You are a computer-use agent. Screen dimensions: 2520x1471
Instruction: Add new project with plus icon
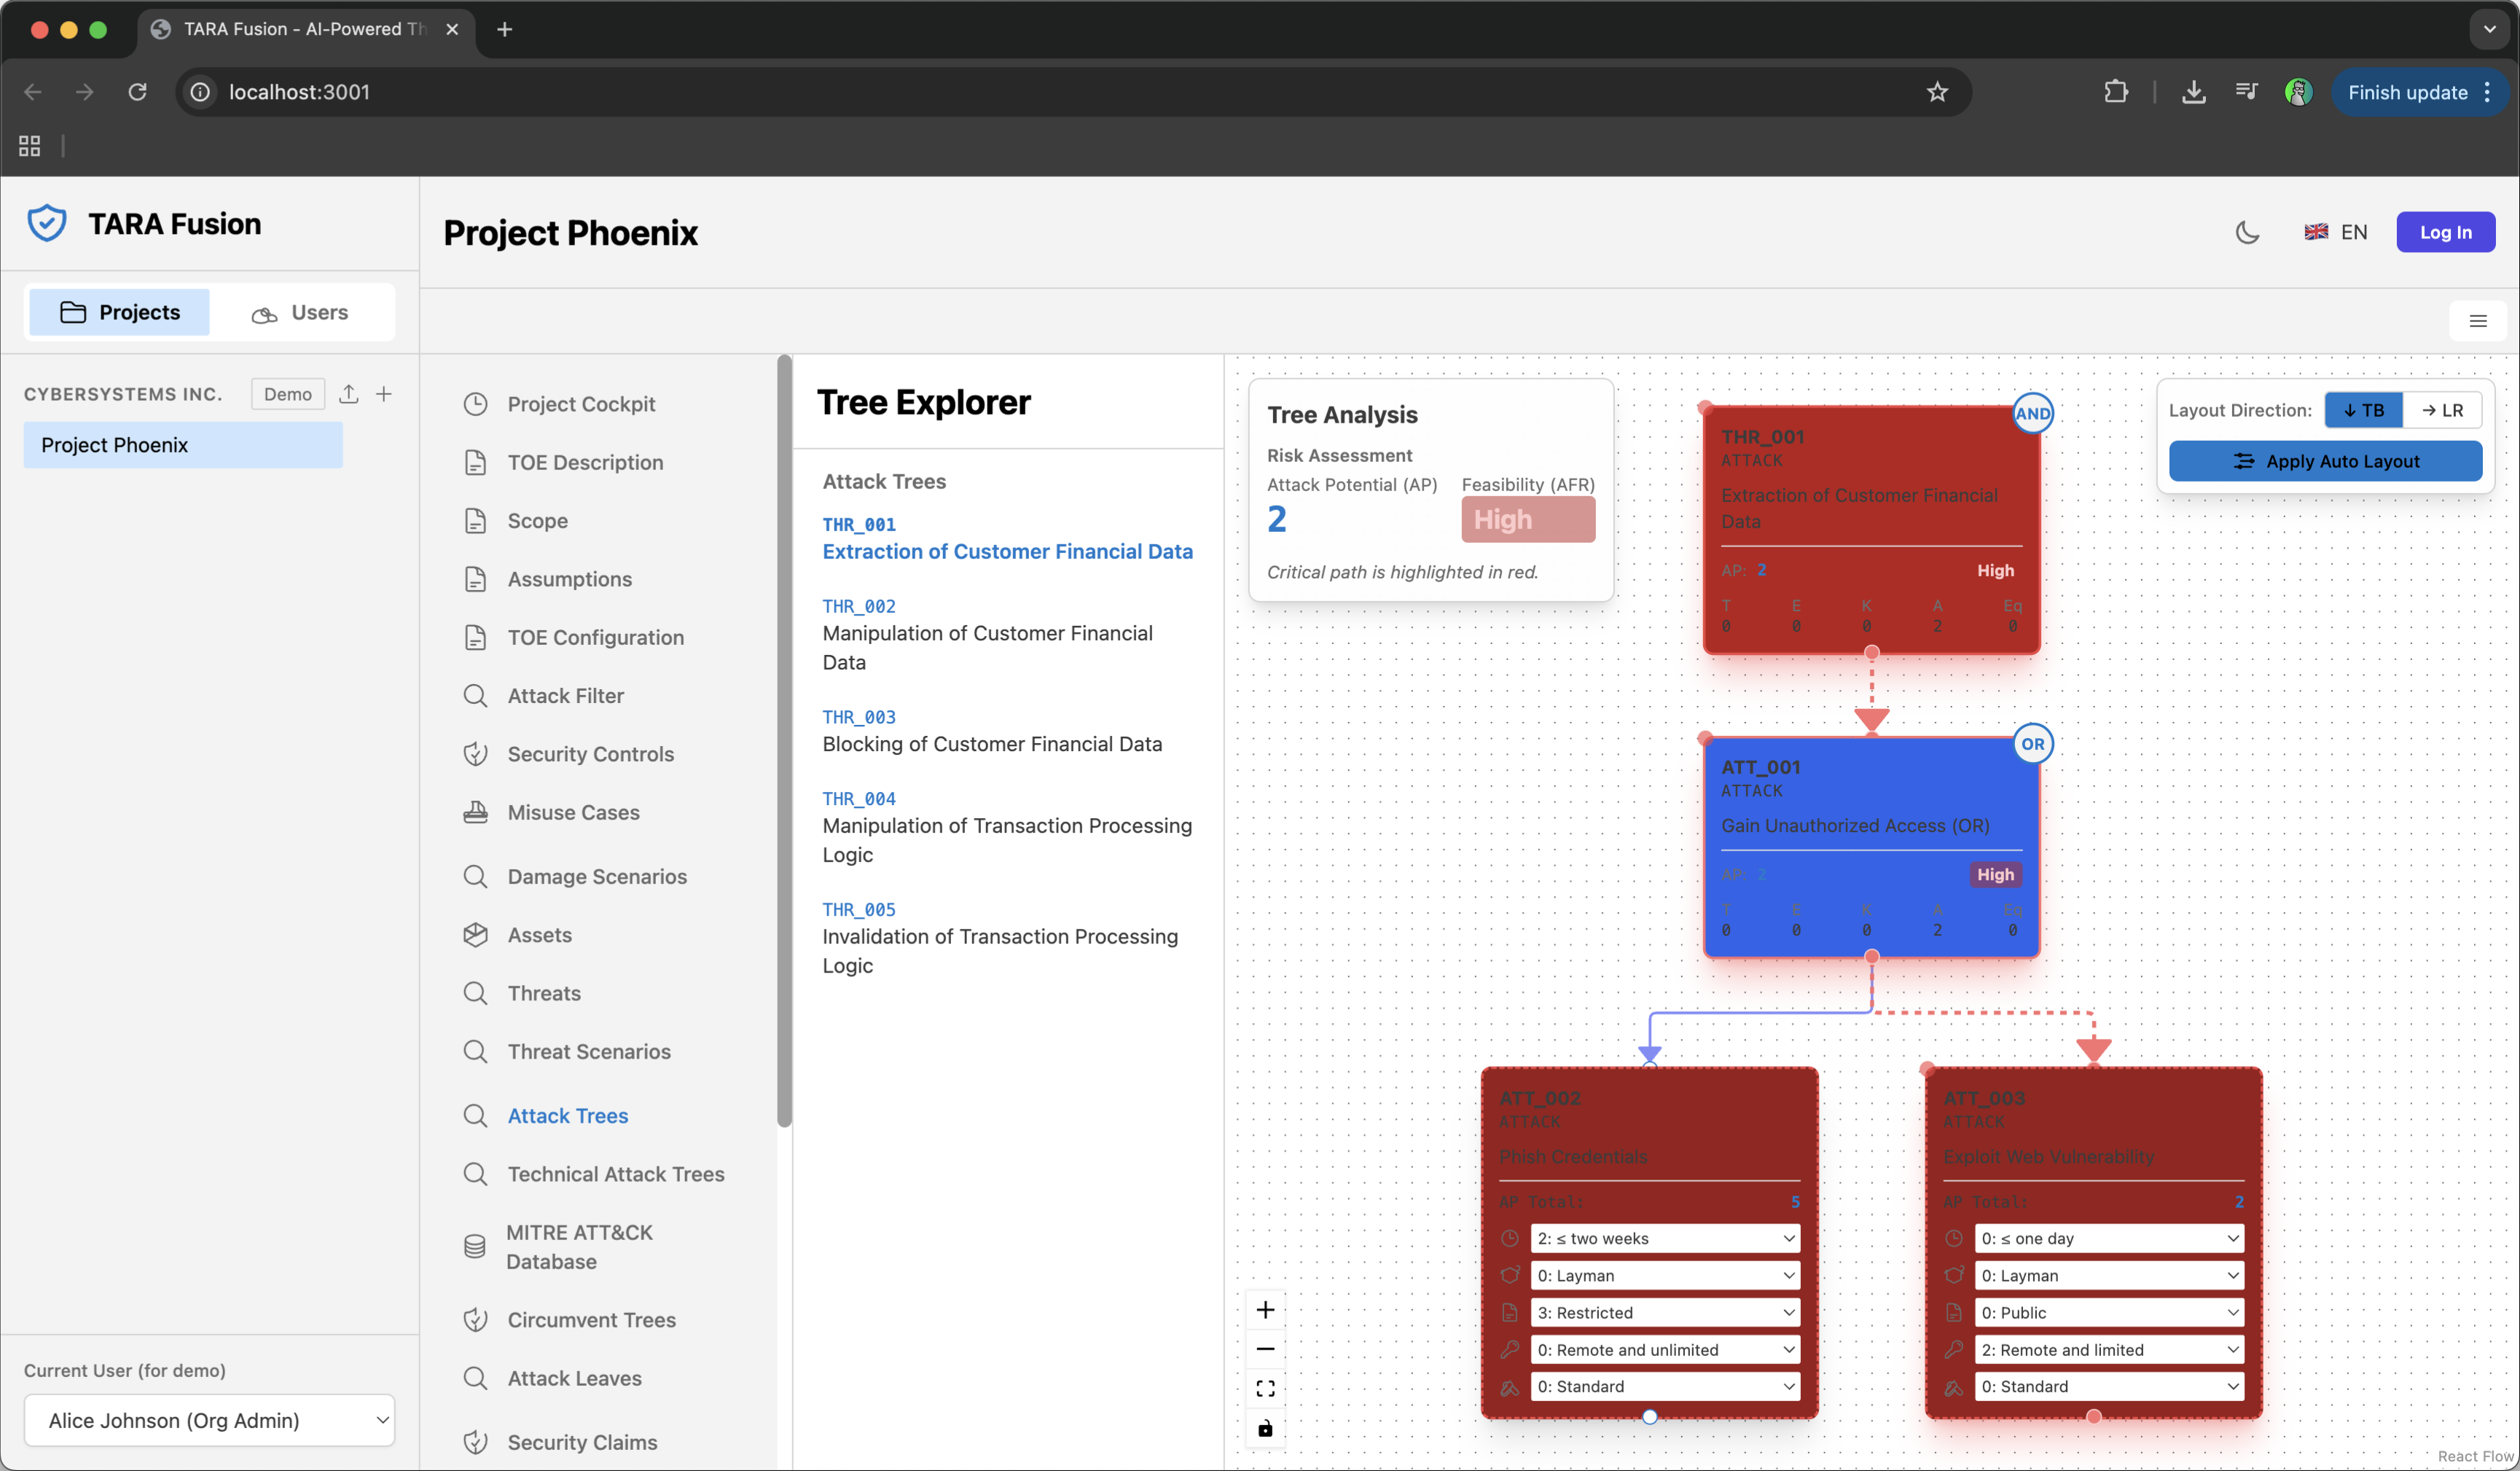[x=384, y=394]
